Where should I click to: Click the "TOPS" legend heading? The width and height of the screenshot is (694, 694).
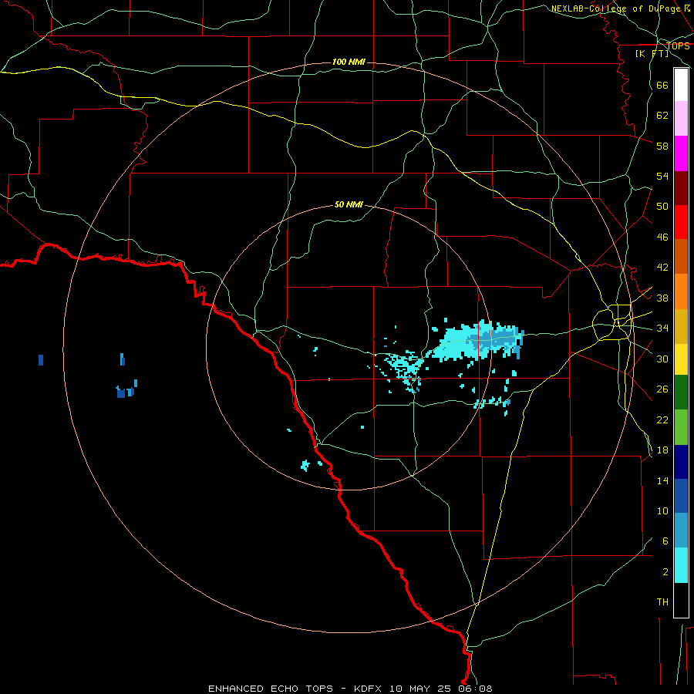coord(678,46)
